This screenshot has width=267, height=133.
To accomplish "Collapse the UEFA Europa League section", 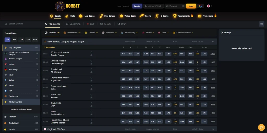I will point(213,41).
